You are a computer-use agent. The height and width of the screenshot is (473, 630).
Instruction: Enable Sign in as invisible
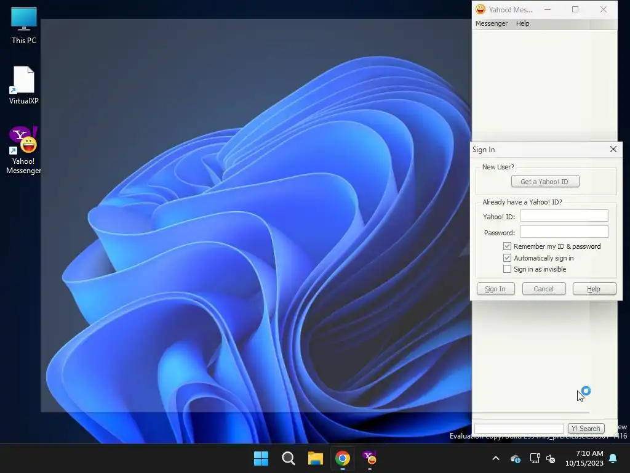pos(507,269)
